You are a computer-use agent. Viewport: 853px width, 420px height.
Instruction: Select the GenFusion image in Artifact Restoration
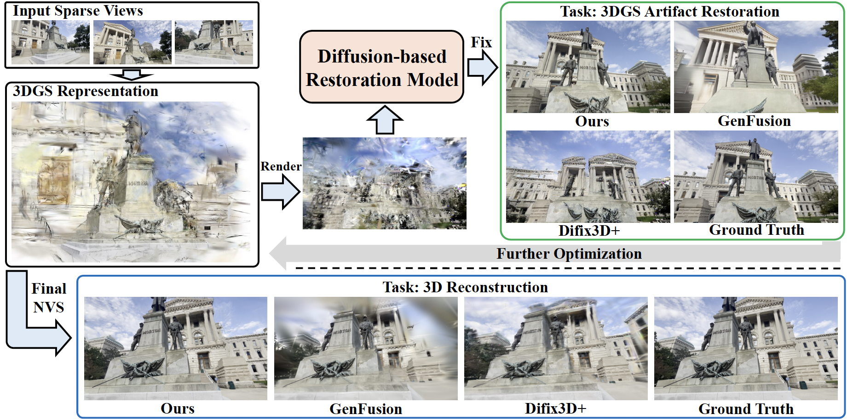click(x=756, y=67)
